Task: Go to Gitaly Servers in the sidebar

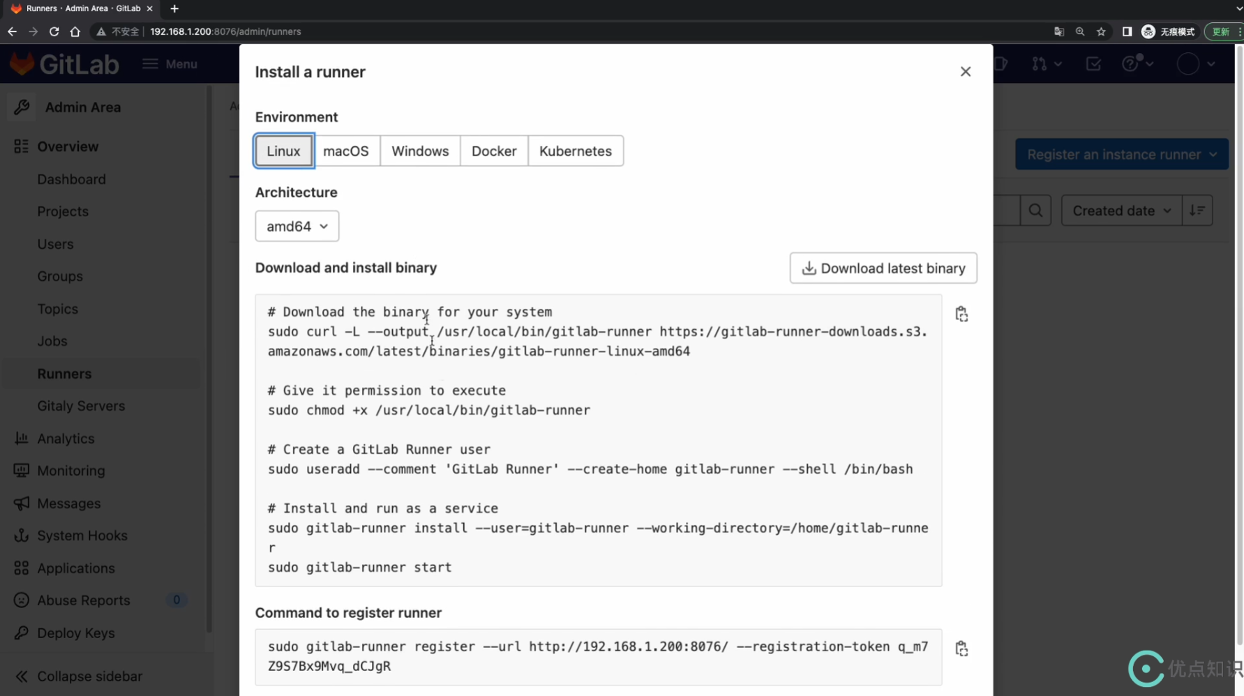Action: tap(81, 406)
